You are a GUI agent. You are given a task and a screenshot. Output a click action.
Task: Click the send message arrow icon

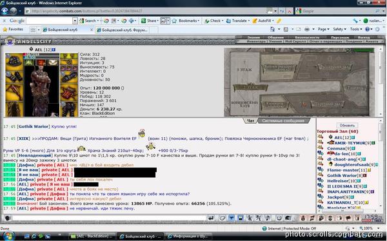211,218
